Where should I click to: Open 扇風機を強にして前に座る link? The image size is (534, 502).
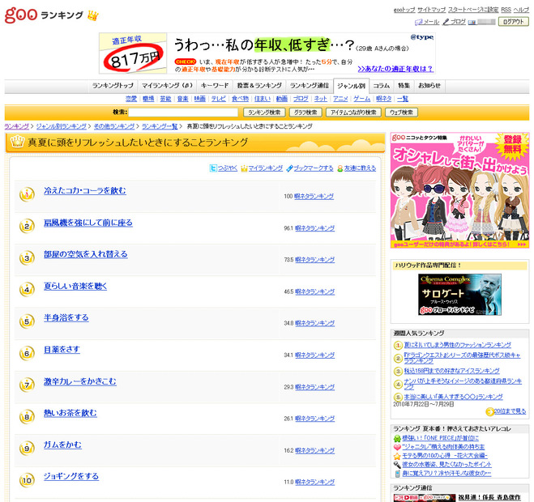(x=88, y=223)
